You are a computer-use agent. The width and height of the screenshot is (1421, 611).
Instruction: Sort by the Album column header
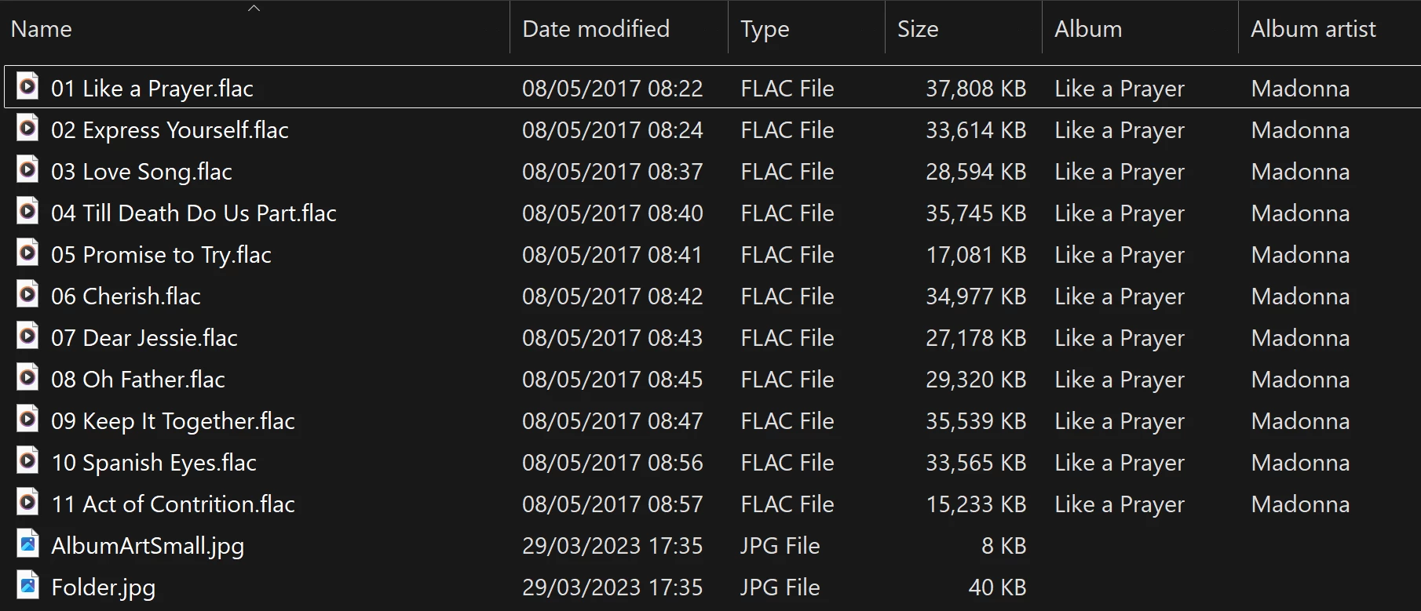[x=1087, y=29]
